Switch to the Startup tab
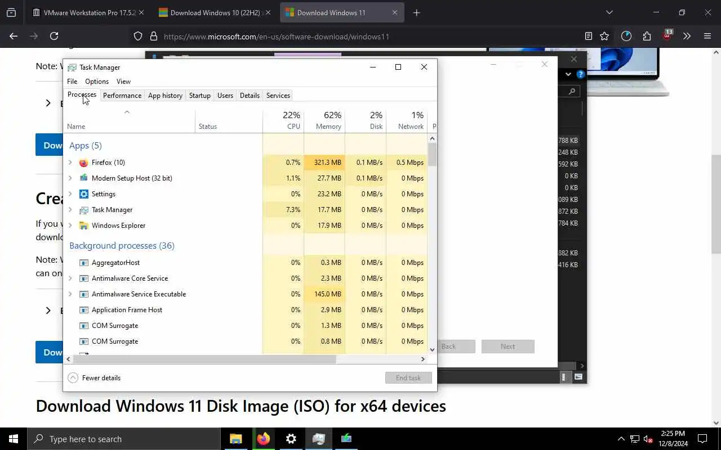The image size is (721, 450). tap(200, 96)
